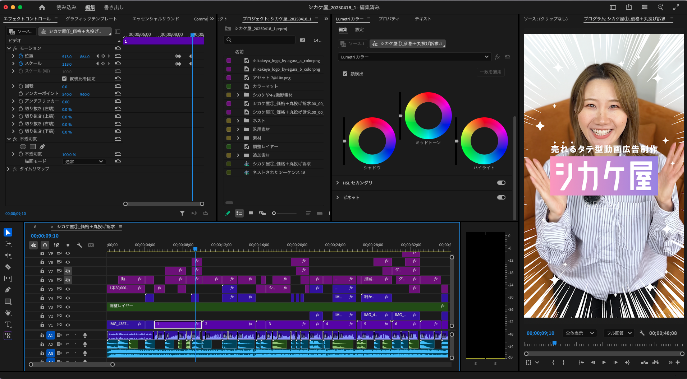
Task: Select the Slip tool
Action: coord(8,278)
